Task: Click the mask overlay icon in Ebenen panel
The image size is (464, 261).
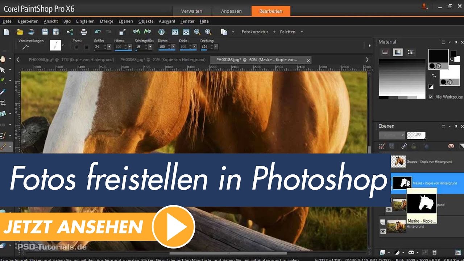Action: click(x=451, y=146)
